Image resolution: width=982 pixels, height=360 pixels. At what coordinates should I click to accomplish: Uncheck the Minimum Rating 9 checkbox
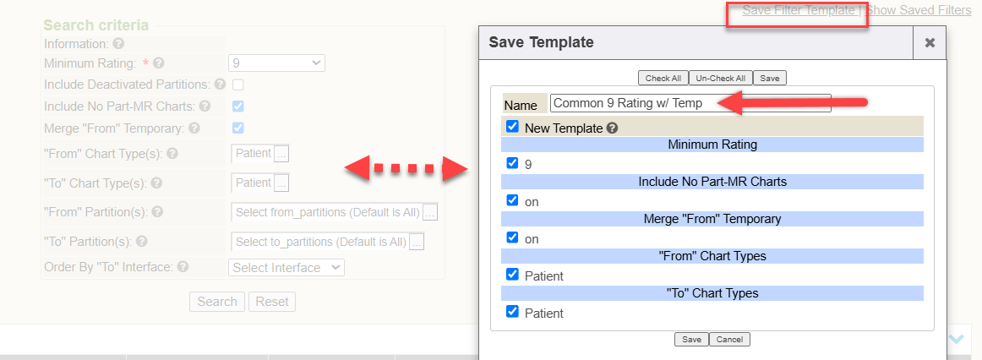(x=512, y=163)
